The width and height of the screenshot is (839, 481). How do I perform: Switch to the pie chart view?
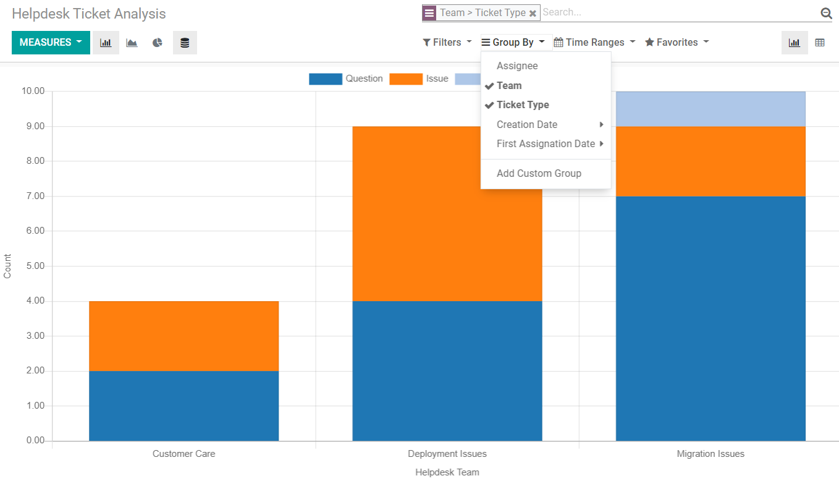point(158,42)
